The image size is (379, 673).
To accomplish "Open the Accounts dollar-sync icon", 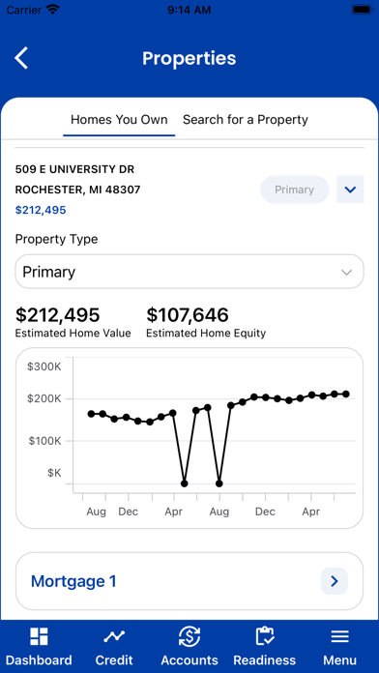I will tap(189, 636).
